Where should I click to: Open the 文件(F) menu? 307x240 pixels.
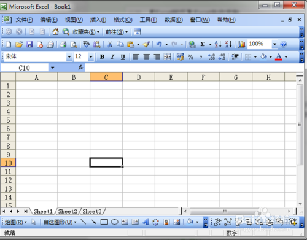click(24, 20)
